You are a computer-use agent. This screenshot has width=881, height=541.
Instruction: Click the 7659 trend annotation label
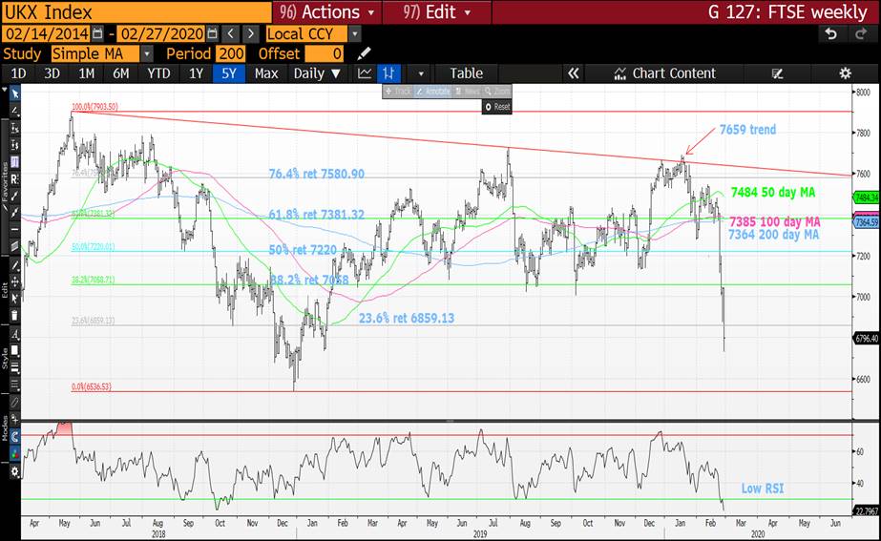tap(747, 130)
